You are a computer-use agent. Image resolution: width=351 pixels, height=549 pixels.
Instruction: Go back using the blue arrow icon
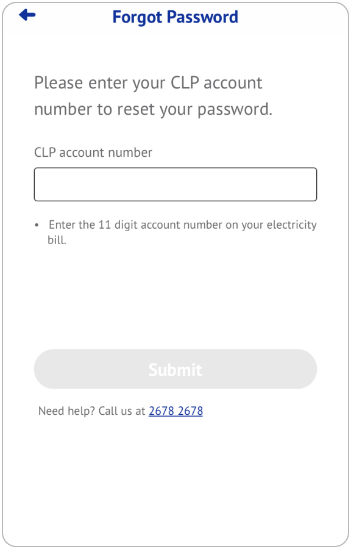pyautogui.click(x=27, y=15)
